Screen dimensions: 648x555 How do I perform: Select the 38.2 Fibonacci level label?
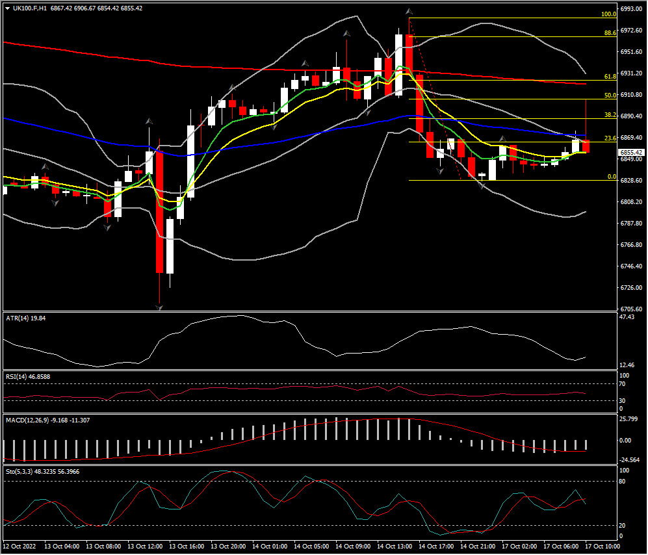(609, 115)
